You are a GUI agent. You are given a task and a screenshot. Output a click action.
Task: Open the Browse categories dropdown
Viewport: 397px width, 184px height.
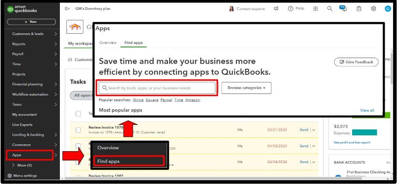pos(246,88)
